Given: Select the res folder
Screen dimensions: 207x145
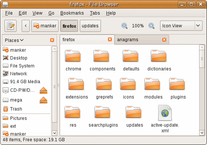Looking at the screenshot, I should pyautogui.click(x=72, y=112).
